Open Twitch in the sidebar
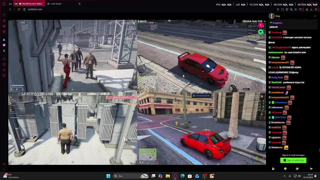 (4, 45)
